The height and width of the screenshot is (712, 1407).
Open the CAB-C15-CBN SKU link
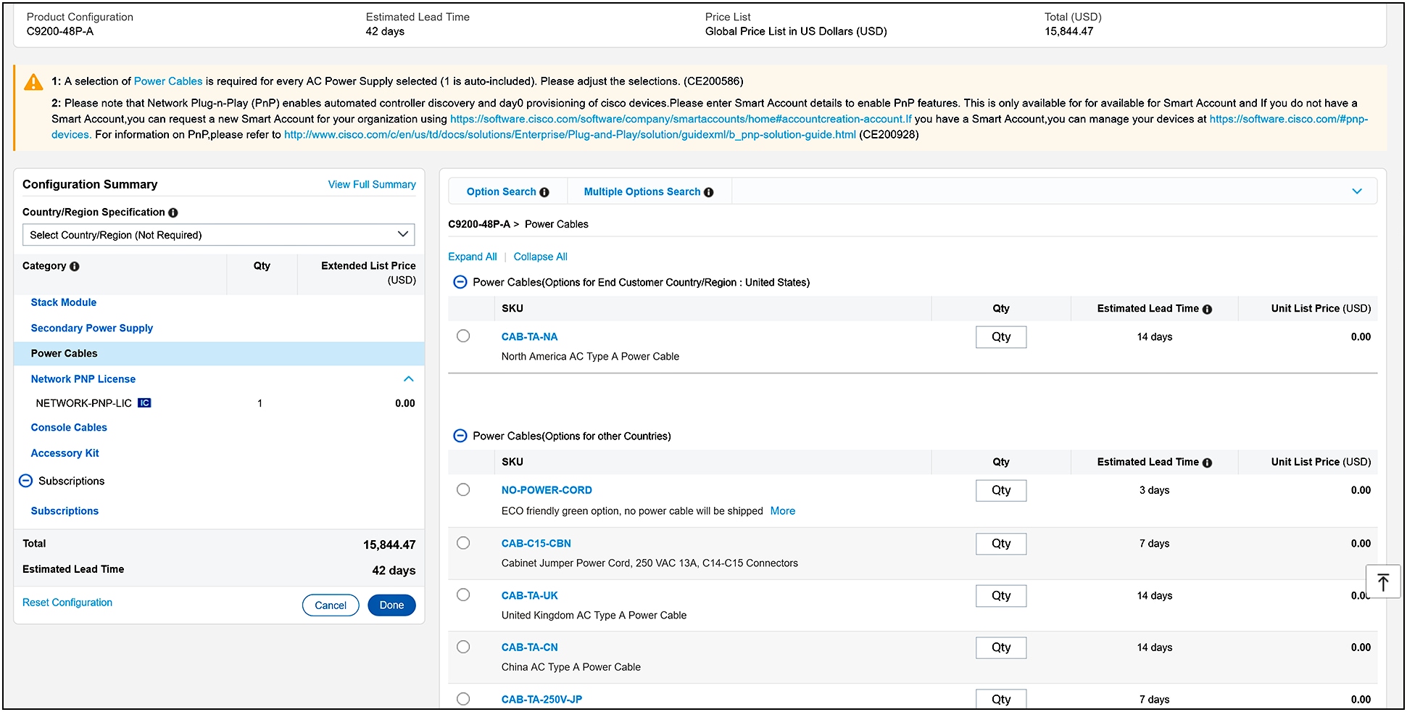(x=536, y=544)
